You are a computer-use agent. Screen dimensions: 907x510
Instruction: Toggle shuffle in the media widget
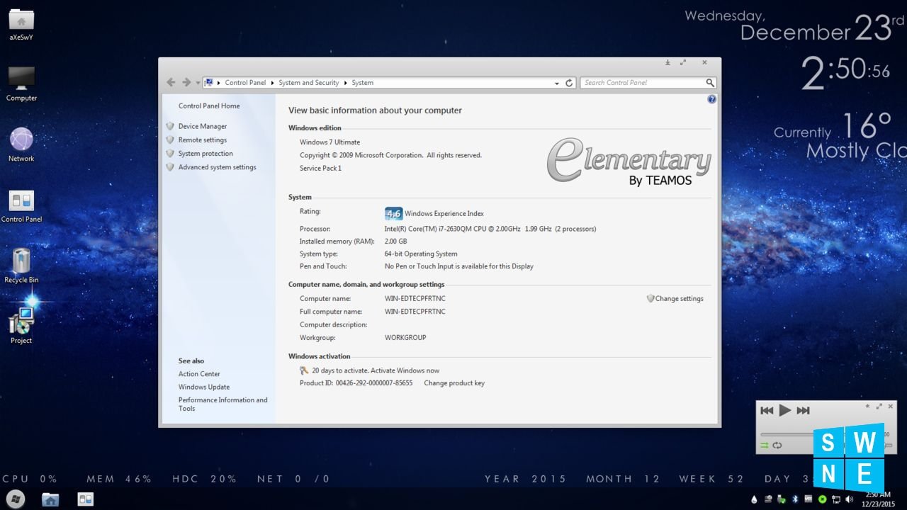click(x=765, y=446)
